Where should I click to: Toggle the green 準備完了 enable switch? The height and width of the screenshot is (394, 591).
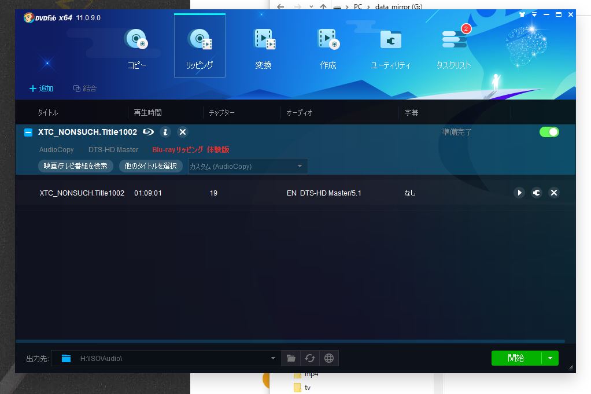click(x=549, y=132)
